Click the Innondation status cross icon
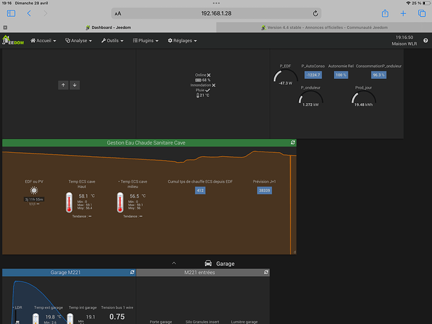432x324 pixels. pyautogui.click(x=214, y=86)
